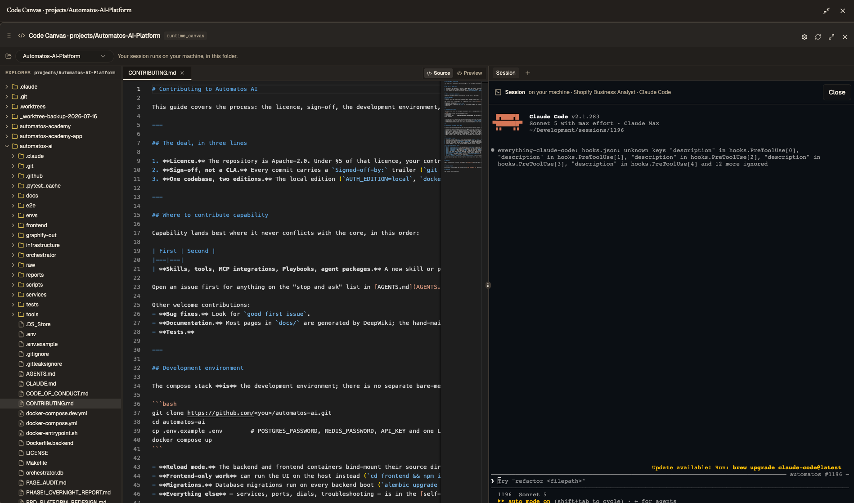Click the drag handle grip icon
The width and height of the screenshot is (854, 503).
pyautogui.click(x=9, y=36)
